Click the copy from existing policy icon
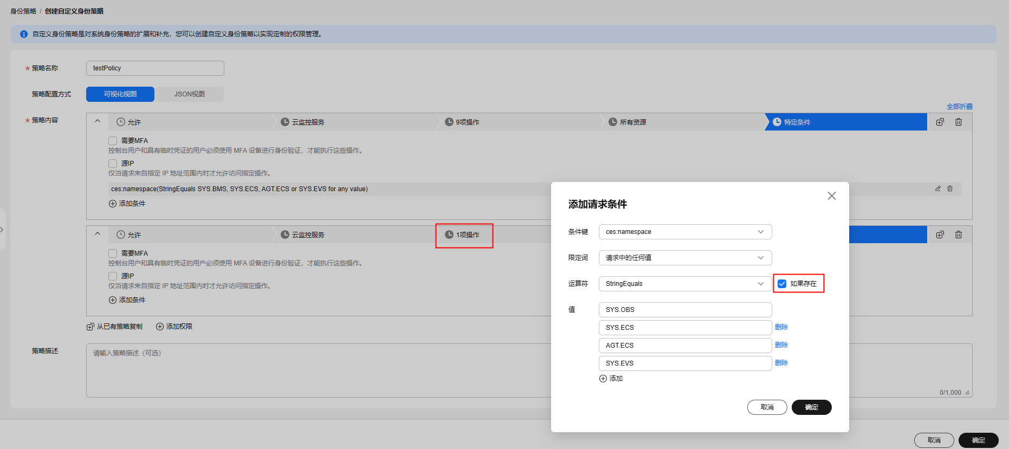Image resolution: width=1009 pixels, height=449 pixels. tap(90, 327)
